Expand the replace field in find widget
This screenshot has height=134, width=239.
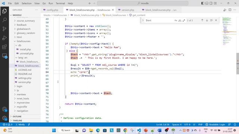pos(143,20)
